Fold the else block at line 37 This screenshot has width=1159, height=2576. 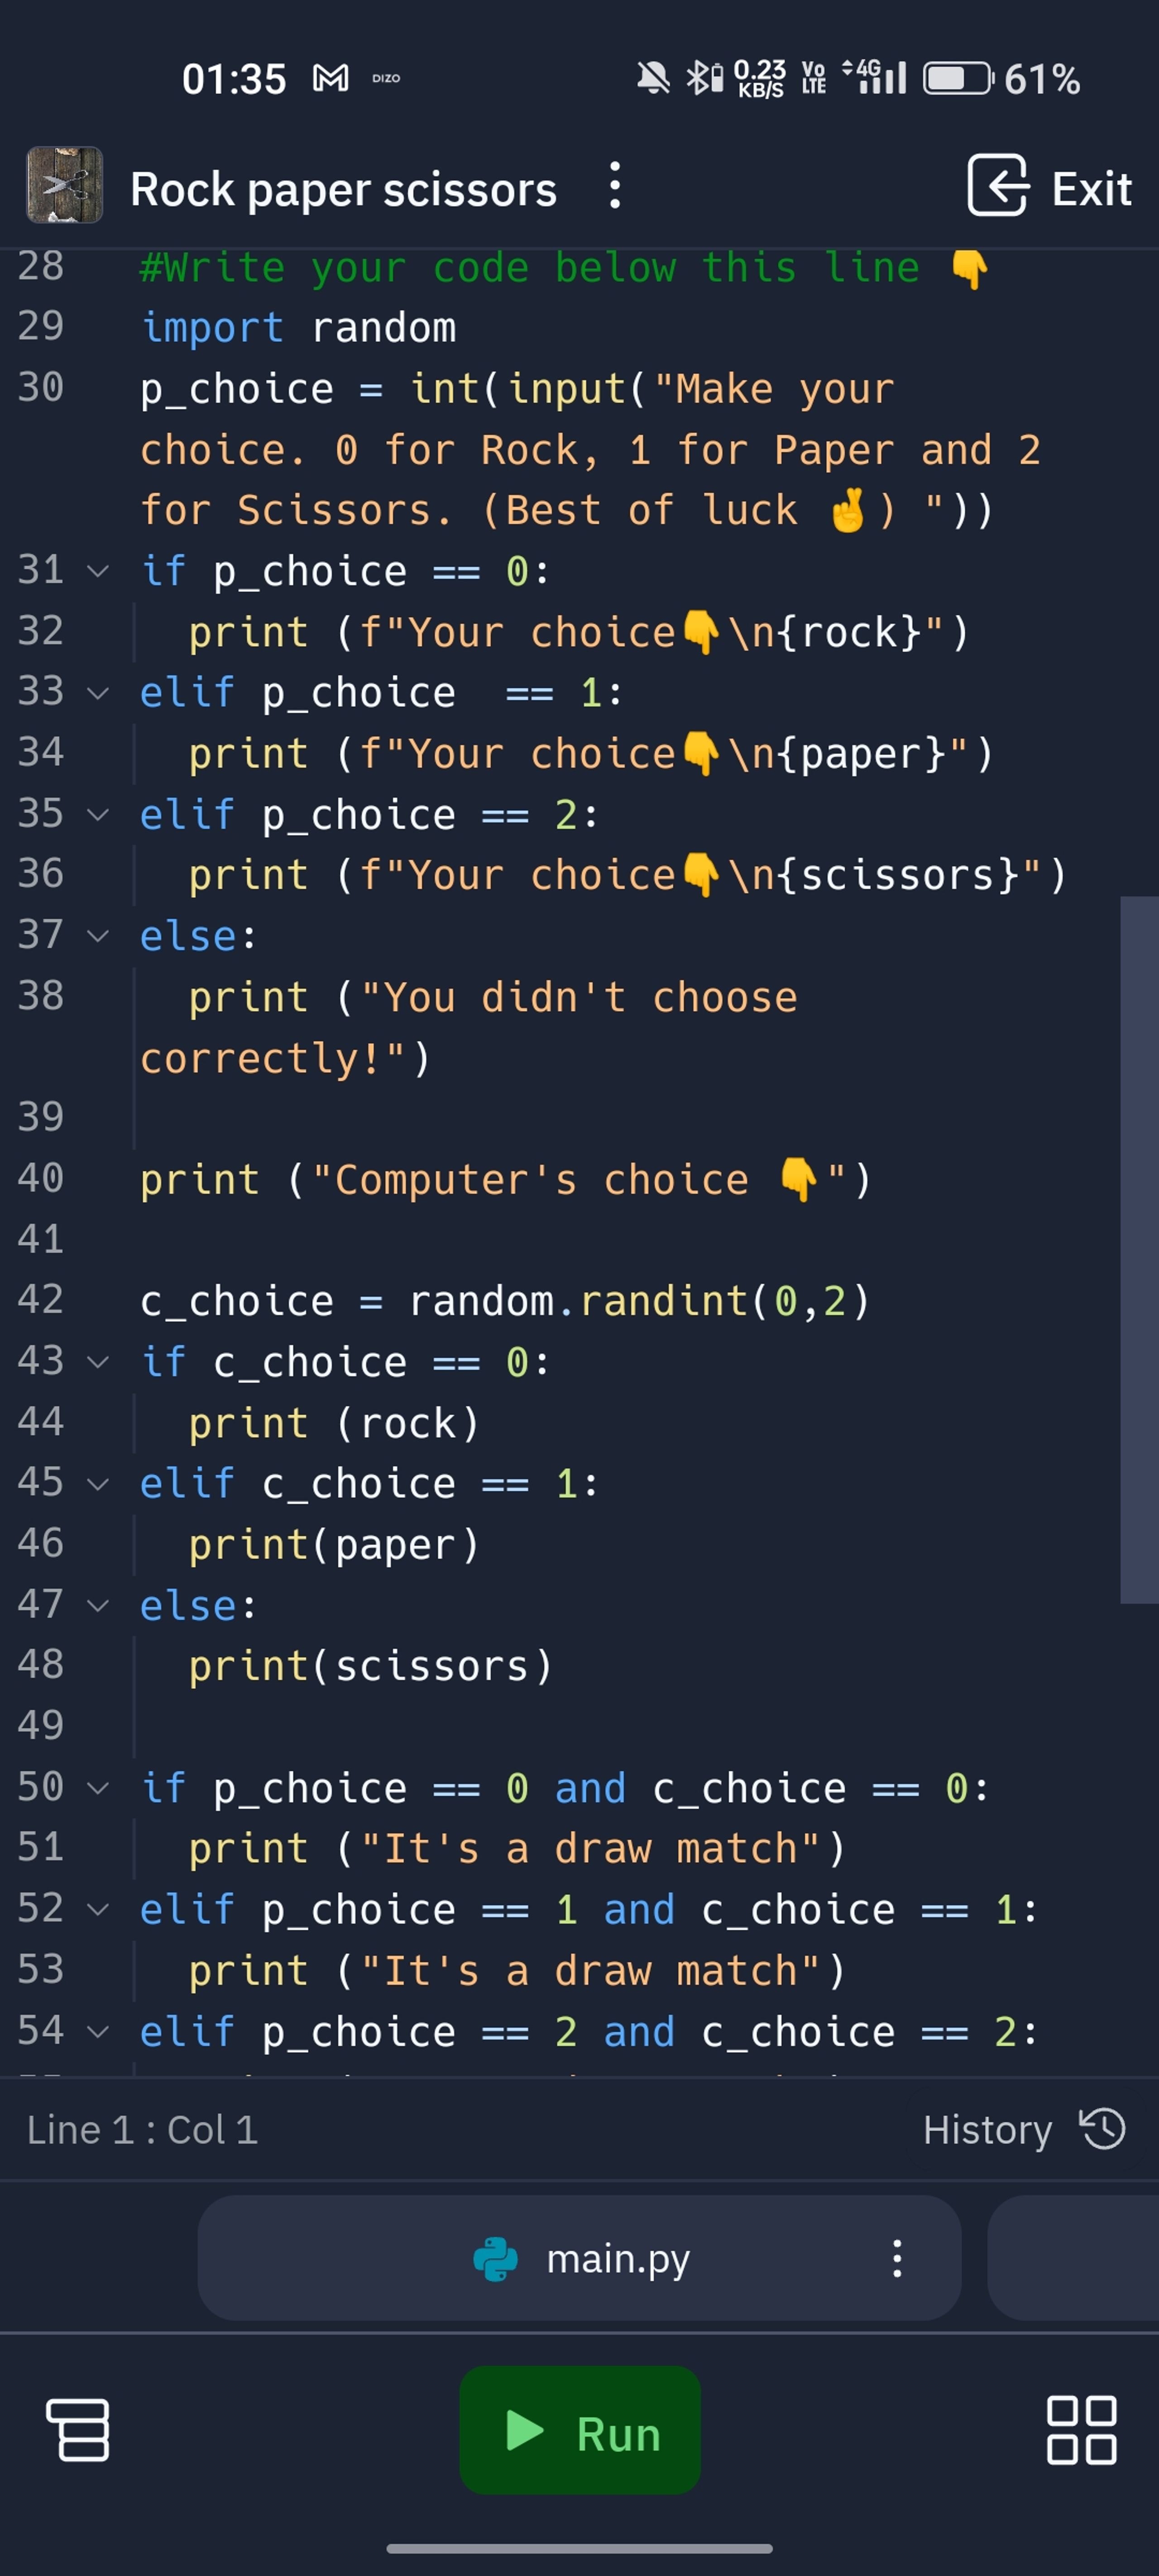(x=98, y=936)
